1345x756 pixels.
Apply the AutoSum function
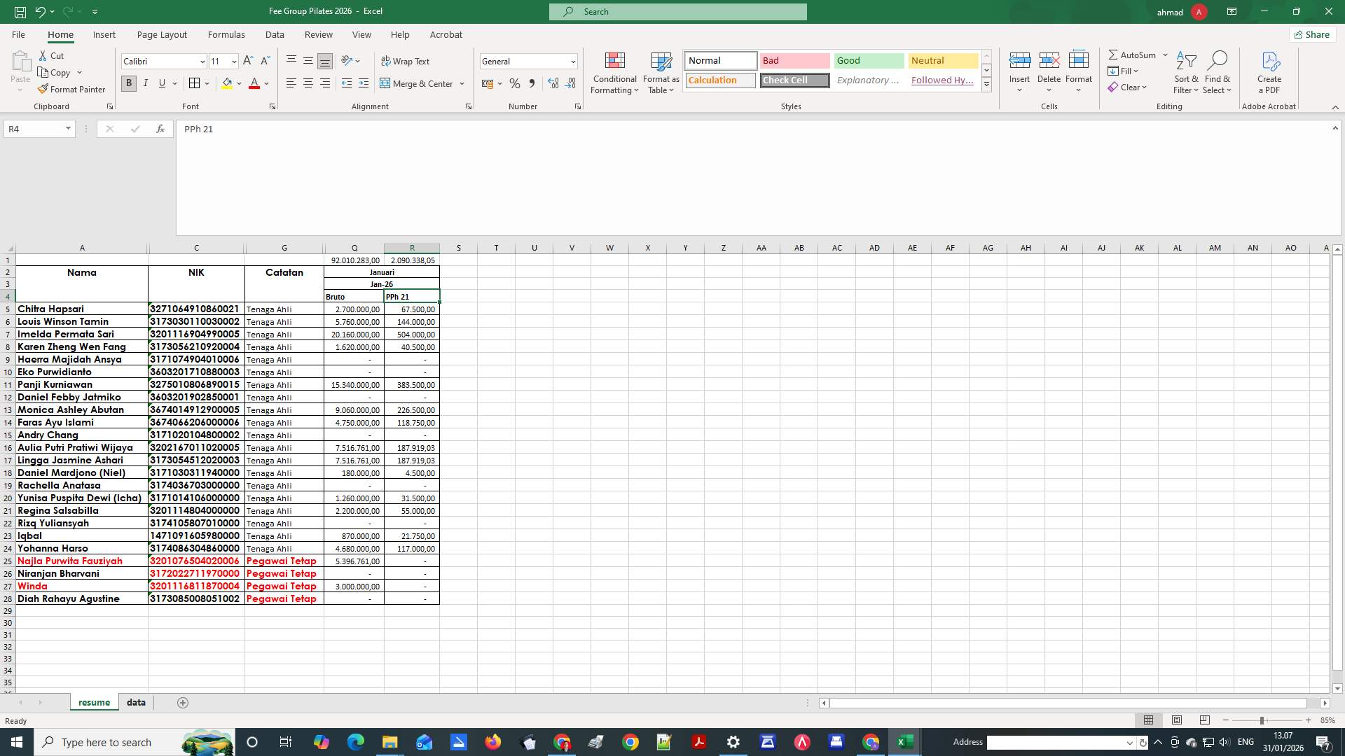pyautogui.click(x=1133, y=54)
